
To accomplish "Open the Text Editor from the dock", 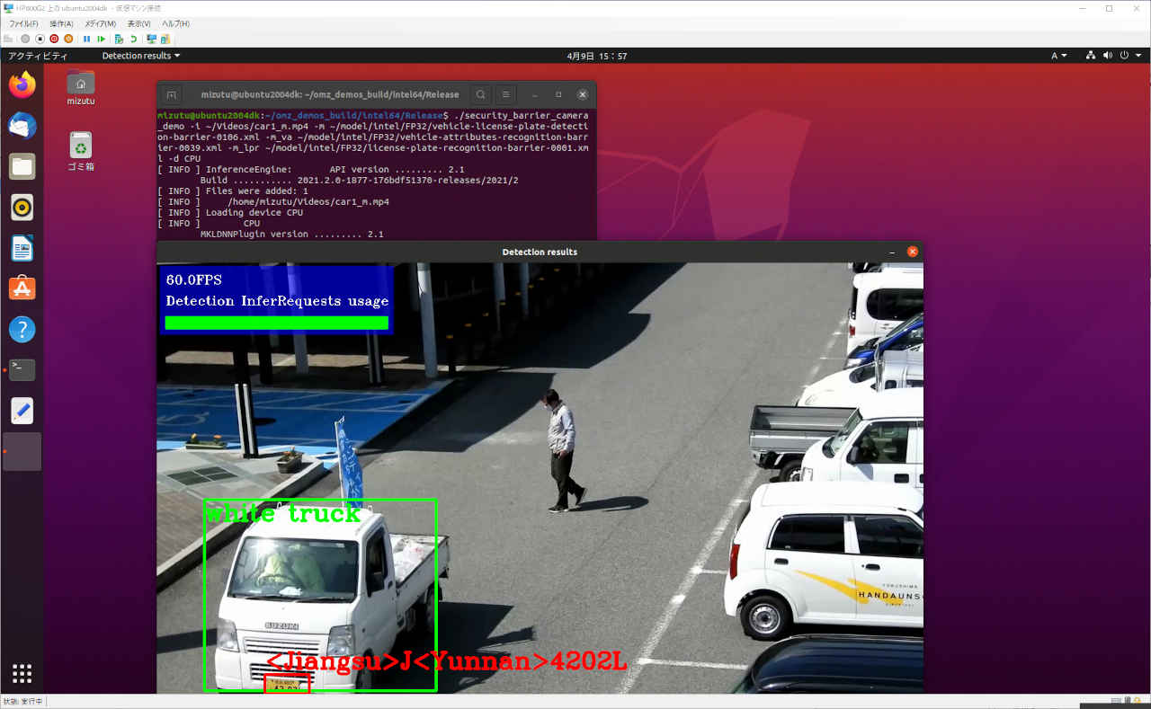I will tap(22, 411).
